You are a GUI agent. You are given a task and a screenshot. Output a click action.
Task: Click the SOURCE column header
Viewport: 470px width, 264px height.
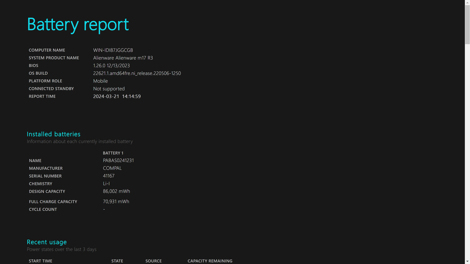[x=154, y=261]
